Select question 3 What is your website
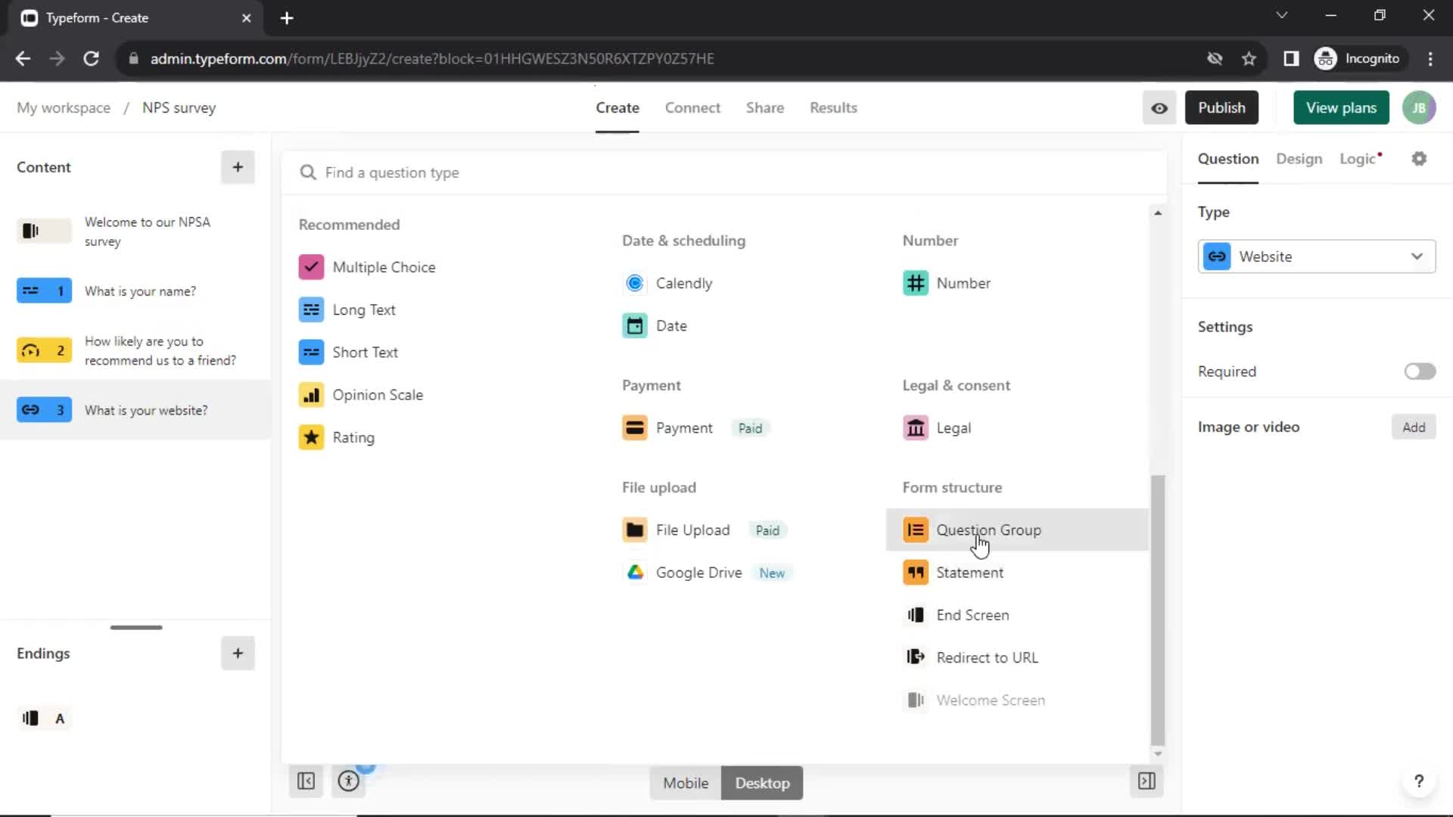 click(135, 410)
